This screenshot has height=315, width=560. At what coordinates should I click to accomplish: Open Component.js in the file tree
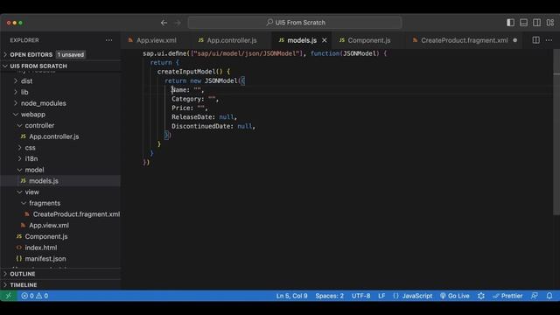click(46, 236)
